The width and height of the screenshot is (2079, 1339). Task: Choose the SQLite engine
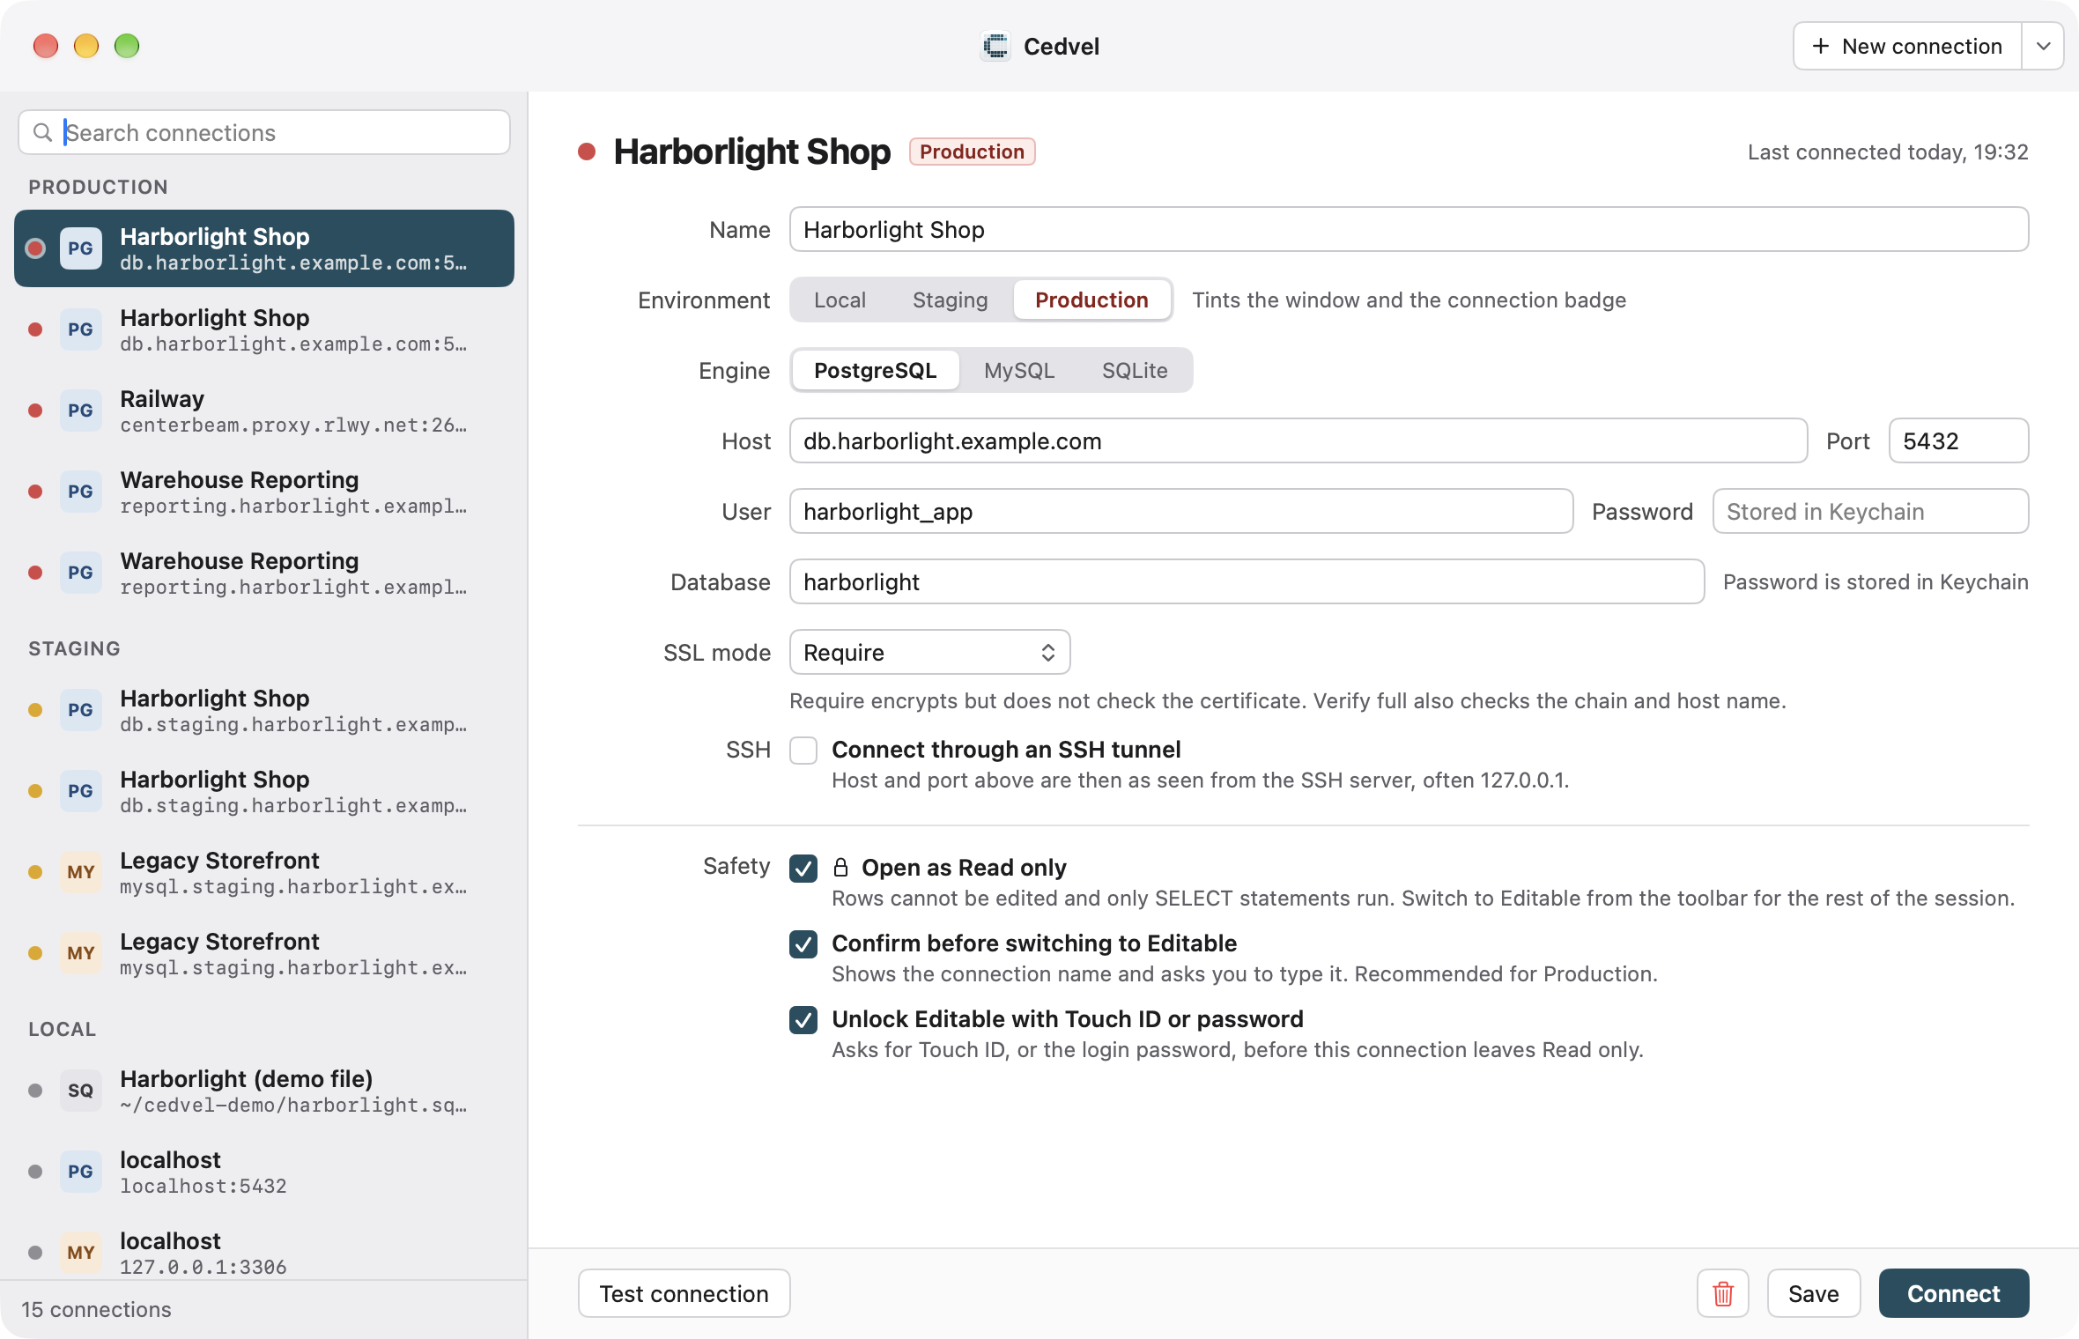[1135, 370]
